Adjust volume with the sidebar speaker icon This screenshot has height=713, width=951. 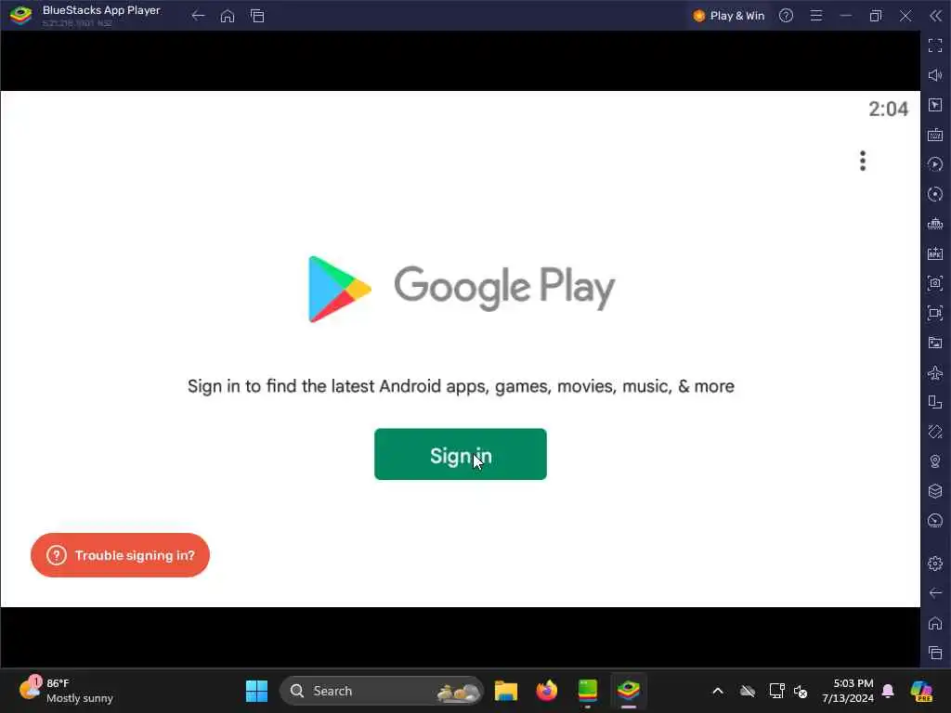935,75
